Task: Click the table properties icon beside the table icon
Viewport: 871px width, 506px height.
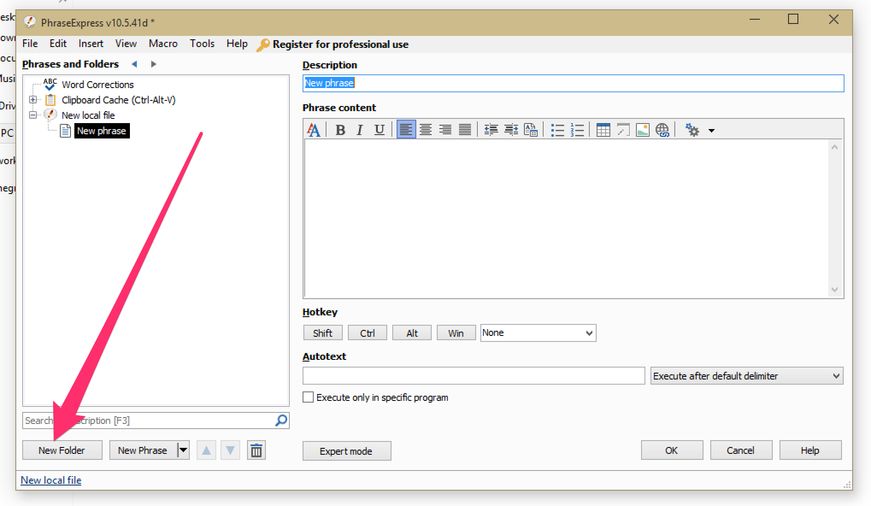Action: 623,130
